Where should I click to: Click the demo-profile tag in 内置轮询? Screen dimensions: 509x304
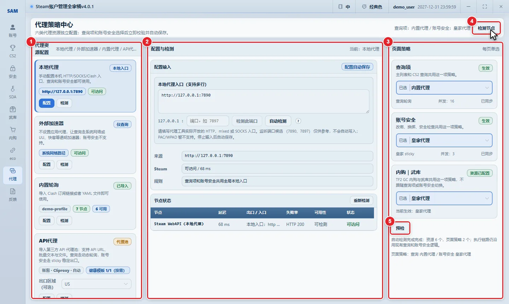[x=55, y=209]
